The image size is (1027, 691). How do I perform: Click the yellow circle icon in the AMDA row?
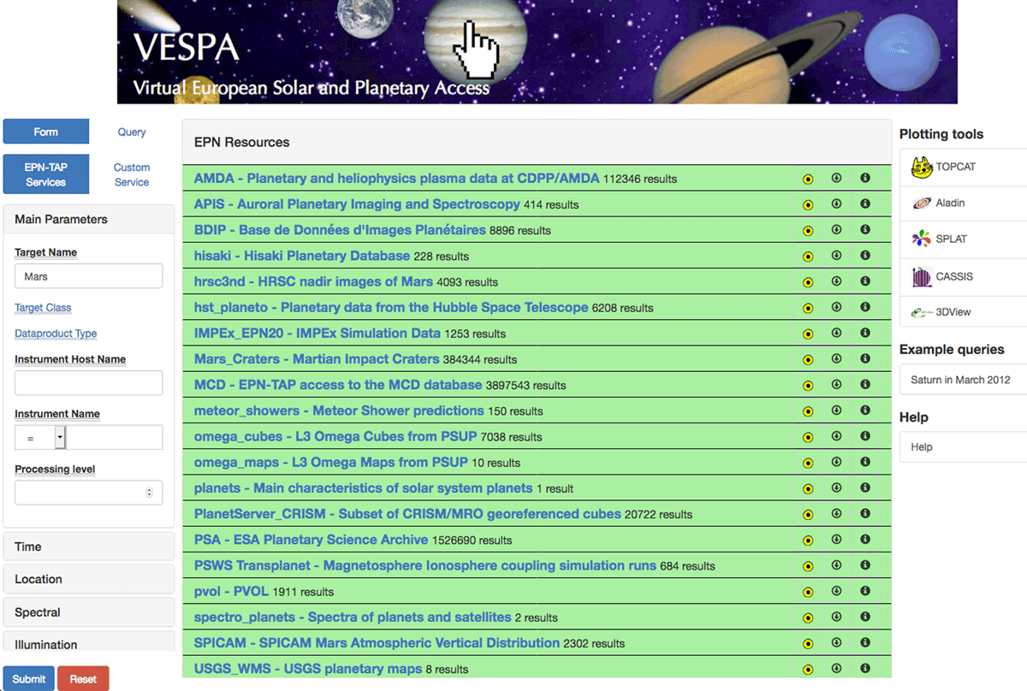pyautogui.click(x=808, y=180)
